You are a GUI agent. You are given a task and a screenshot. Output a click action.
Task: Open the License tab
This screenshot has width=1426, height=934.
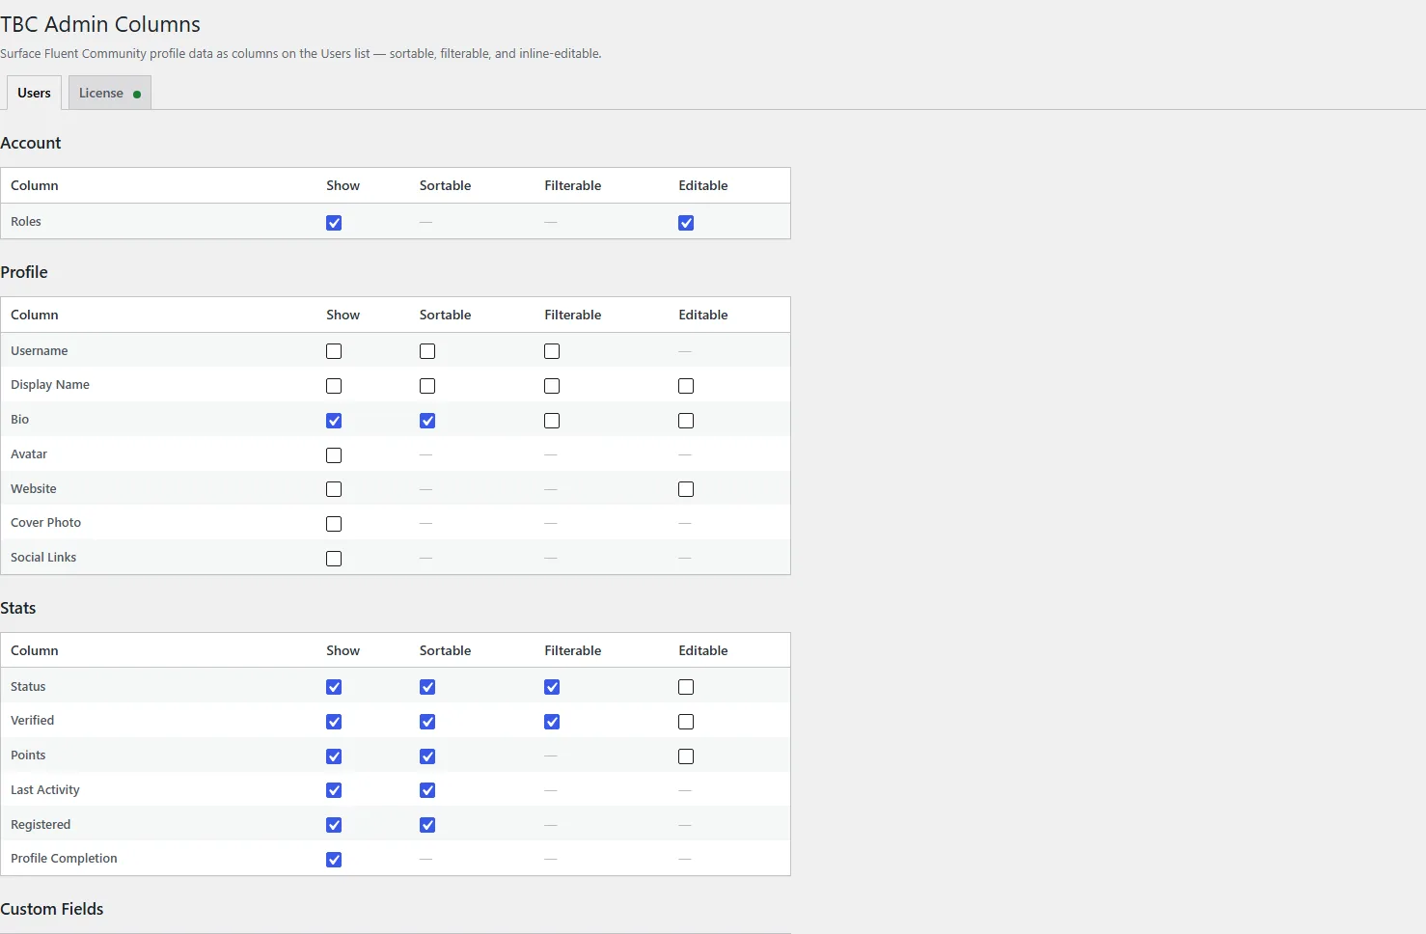coord(110,93)
